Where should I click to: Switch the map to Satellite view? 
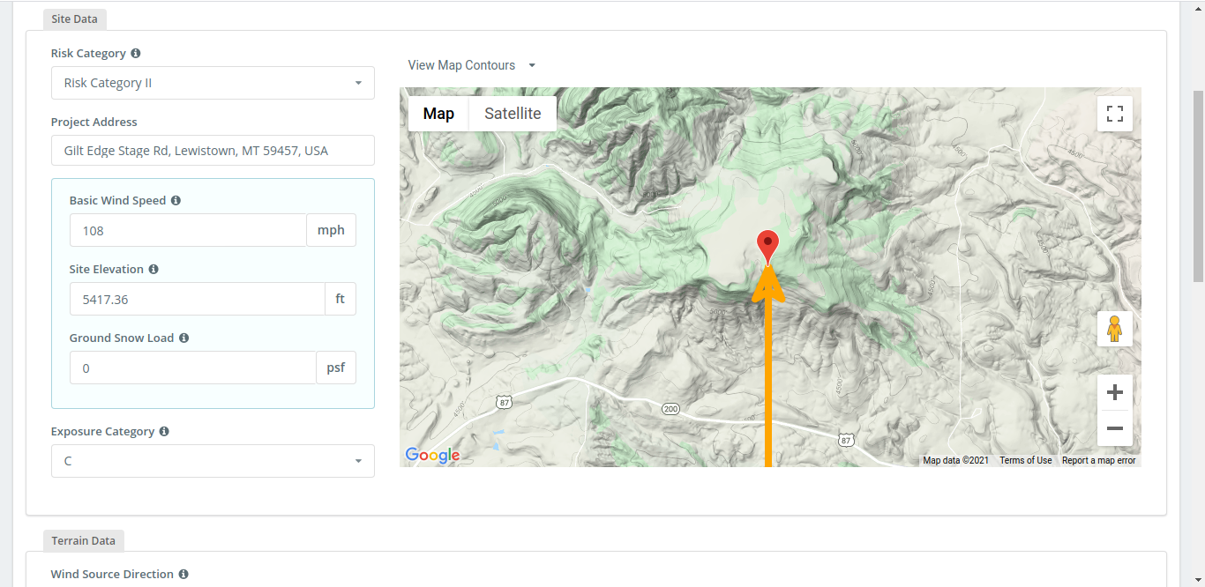512,113
